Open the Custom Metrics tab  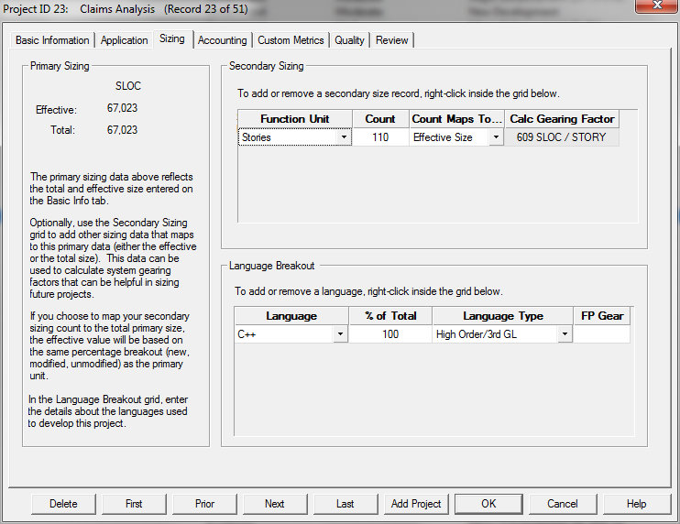point(291,40)
